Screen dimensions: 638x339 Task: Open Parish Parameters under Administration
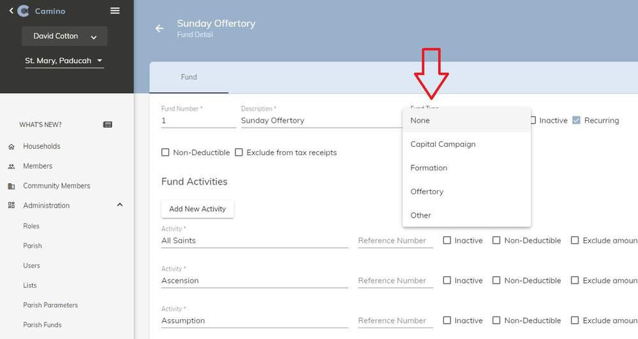click(50, 305)
